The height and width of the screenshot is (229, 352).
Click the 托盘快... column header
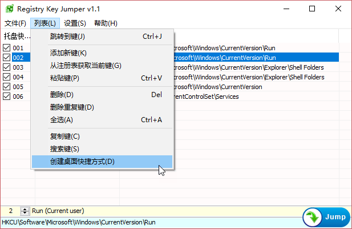[x=16, y=36]
